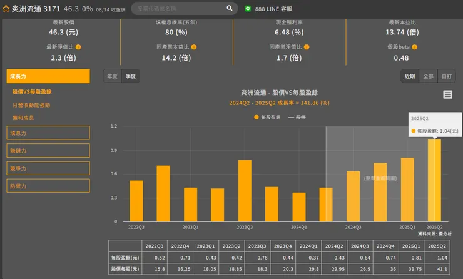The image size is (463, 279).
Task: Click the 2025Q2 table column header
Action: pyautogui.click(x=437, y=246)
